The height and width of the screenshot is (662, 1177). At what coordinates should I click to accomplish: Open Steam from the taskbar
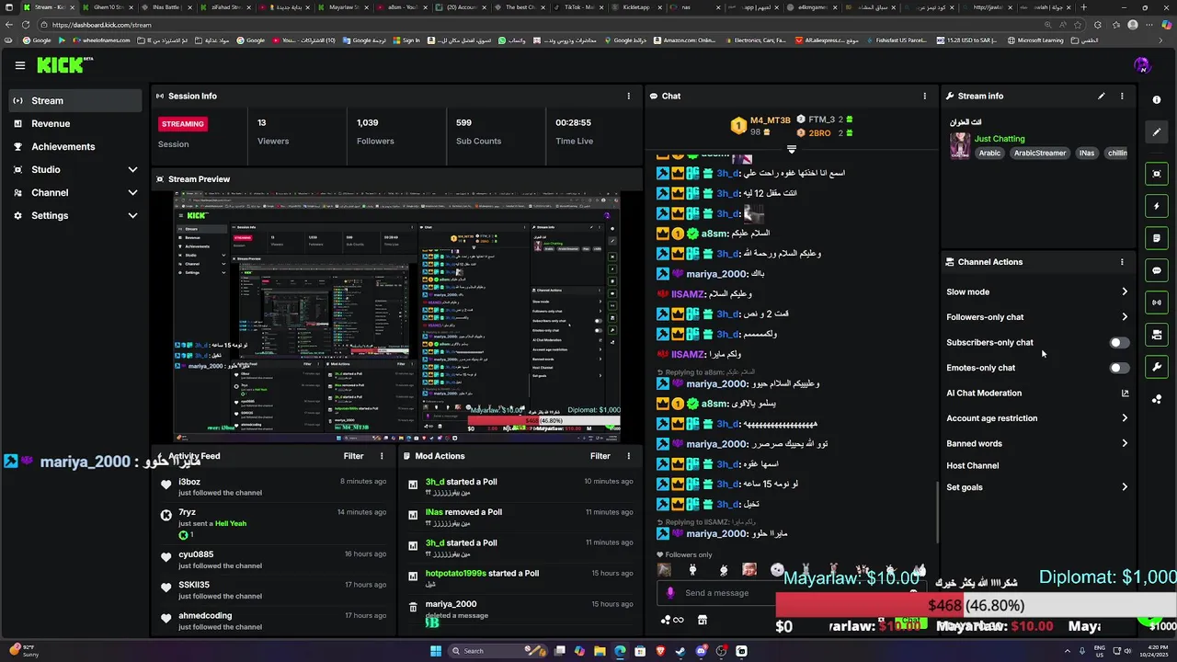coord(680,651)
